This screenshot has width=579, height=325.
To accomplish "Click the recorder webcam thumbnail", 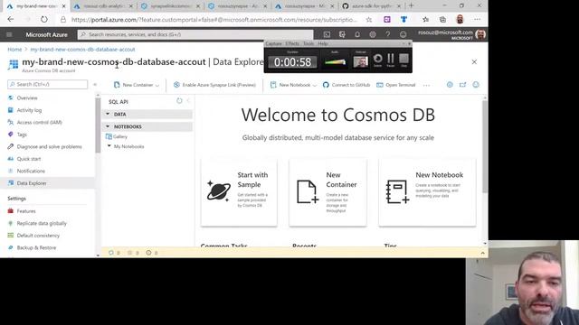I will pos(360,61).
